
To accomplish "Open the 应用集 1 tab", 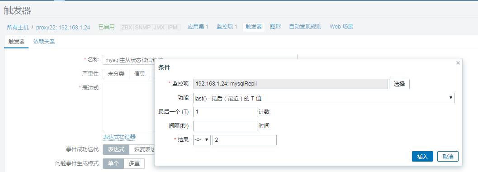I will pos(198,27).
